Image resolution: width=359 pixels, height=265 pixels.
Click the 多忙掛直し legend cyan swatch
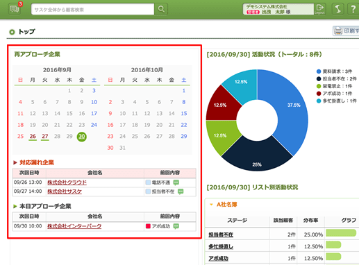pyautogui.click(x=319, y=101)
